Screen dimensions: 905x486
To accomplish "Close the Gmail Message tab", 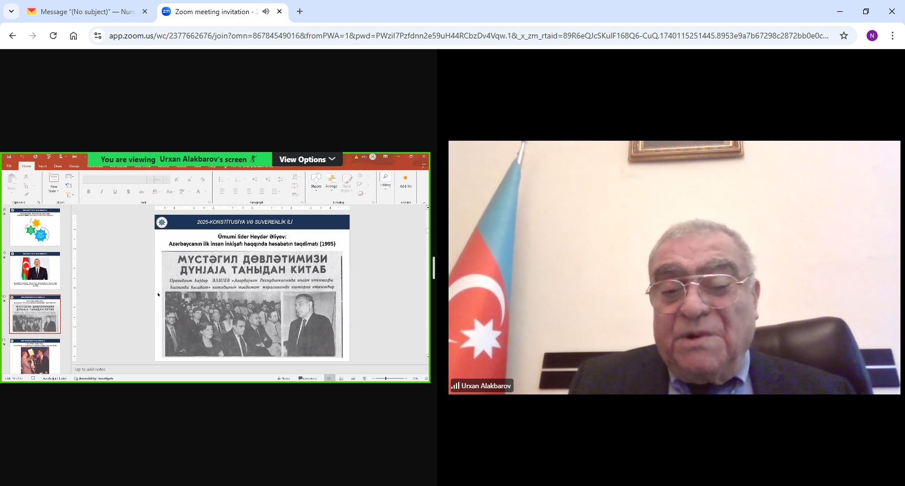I will tap(145, 11).
